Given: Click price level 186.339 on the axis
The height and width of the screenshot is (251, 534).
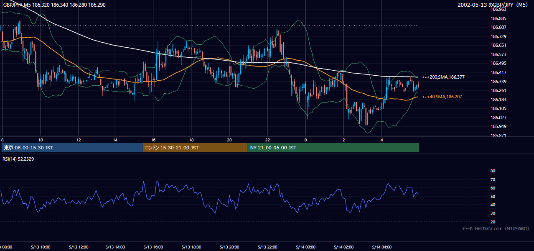Looking at the screenshot, I should pyautogui.click(x=498, y=82).
